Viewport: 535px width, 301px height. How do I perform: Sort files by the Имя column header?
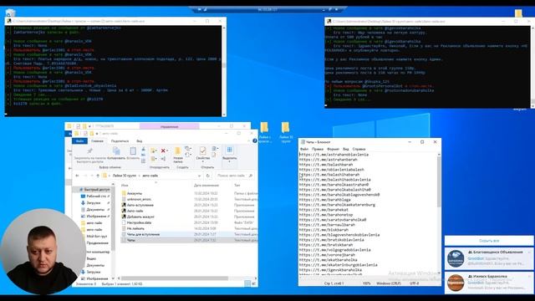[x=125, y=185]
